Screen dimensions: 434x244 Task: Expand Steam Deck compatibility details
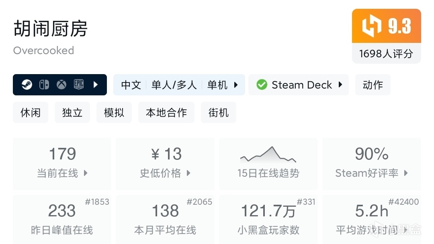[x=340, y=85]
